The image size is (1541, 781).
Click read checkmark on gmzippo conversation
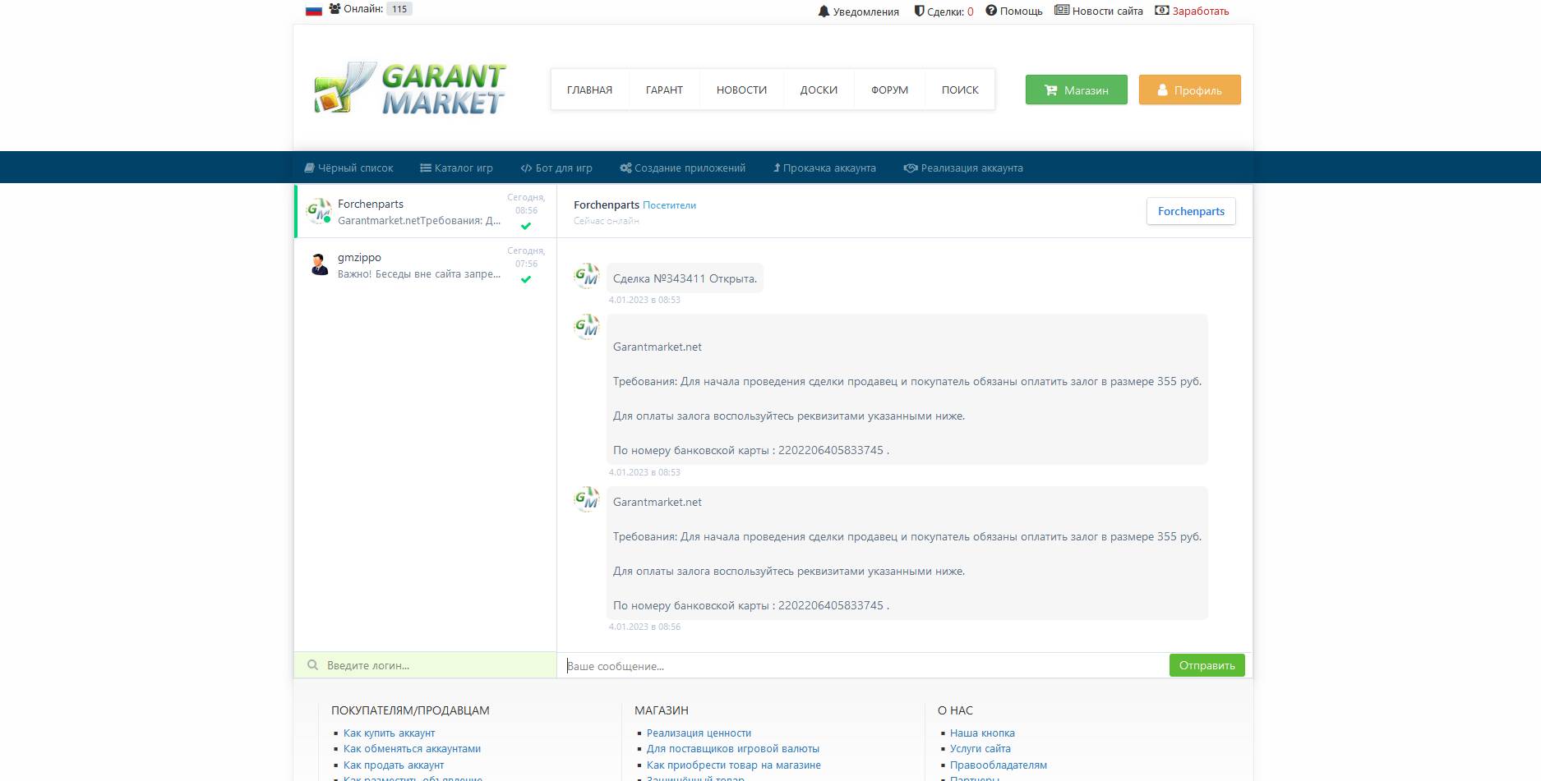pyautogui.click(x=526, y=279)
